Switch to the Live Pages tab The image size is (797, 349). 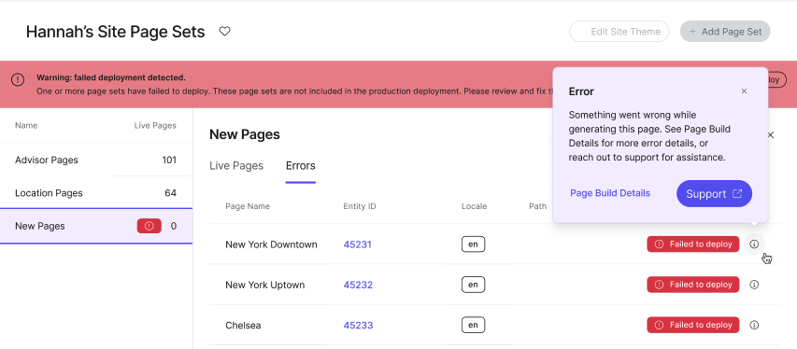(236, 165)
